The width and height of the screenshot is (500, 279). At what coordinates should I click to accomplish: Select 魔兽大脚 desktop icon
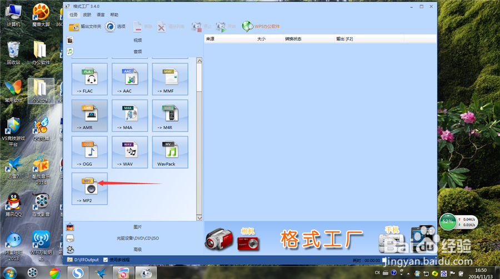pyautogui.click(x=41, y=16)
